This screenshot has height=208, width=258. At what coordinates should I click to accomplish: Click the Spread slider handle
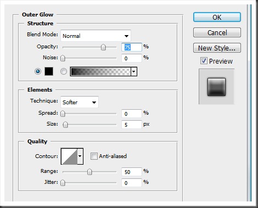tap(63, 114)
